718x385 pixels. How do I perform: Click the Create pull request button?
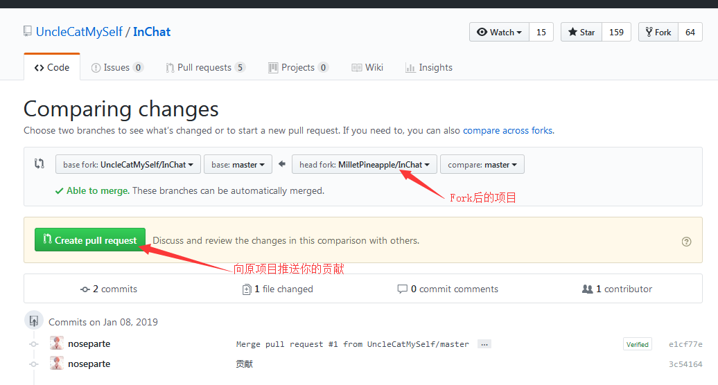(x=90, y=240)
